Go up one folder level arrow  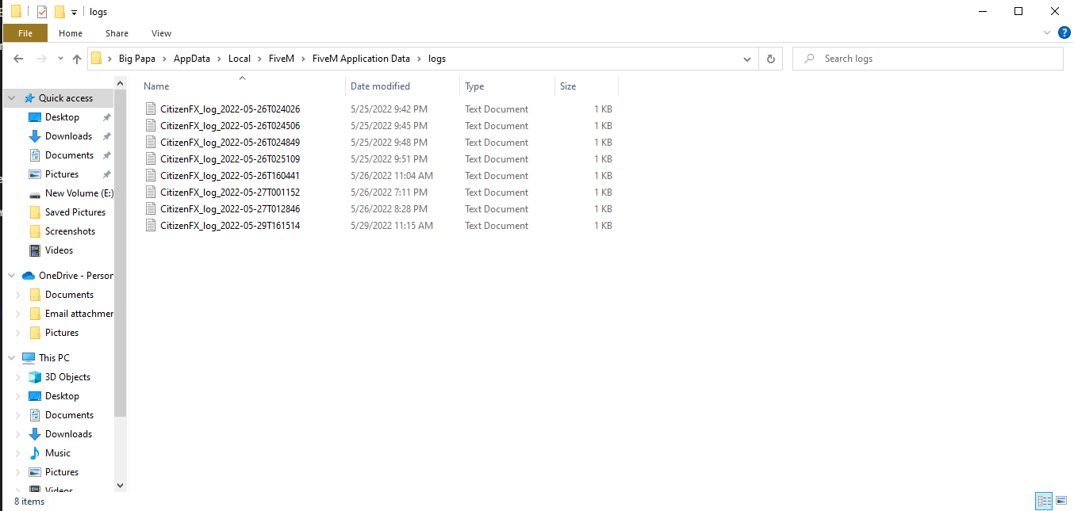(x=77, y=59)
